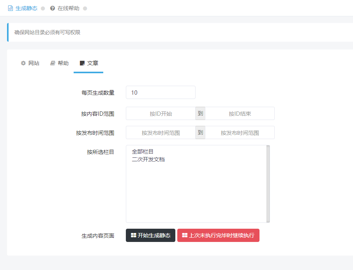This screenshot has height=270, width=353.
Task: Click the grid icon on red continue button
Action: 185,235
